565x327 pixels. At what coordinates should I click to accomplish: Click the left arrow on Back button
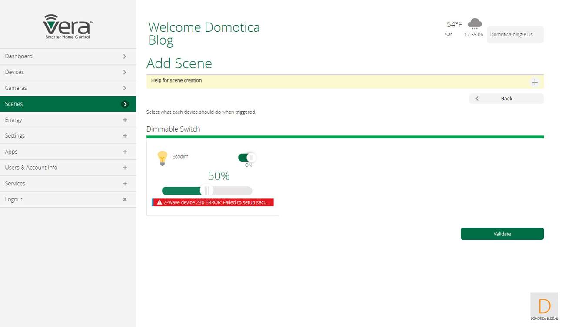(477, 99)
